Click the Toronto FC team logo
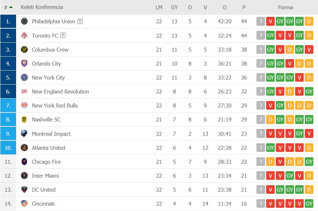 point(24,35)
